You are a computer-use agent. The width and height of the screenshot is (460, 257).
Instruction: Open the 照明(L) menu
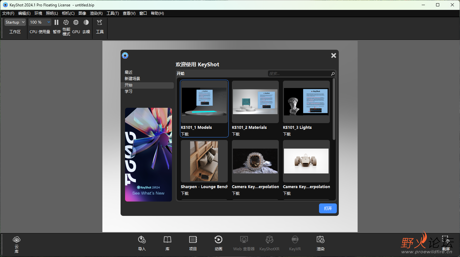coord(52,13)
